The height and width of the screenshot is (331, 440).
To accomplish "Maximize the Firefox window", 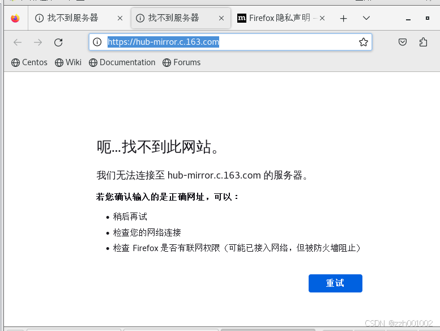I will (x=428, y=18).
